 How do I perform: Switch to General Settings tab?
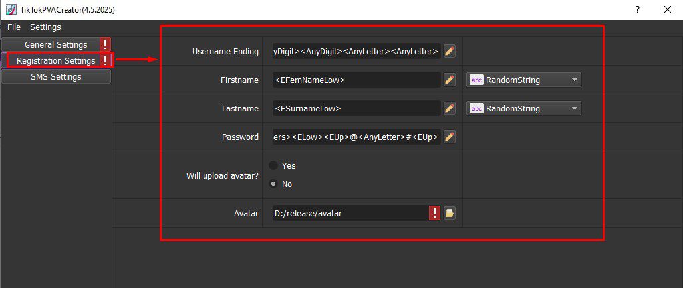(56, 44)
